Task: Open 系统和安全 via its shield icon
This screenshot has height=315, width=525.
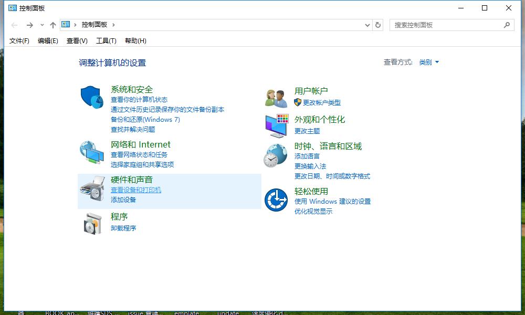Action: click(x=91, y=97)
